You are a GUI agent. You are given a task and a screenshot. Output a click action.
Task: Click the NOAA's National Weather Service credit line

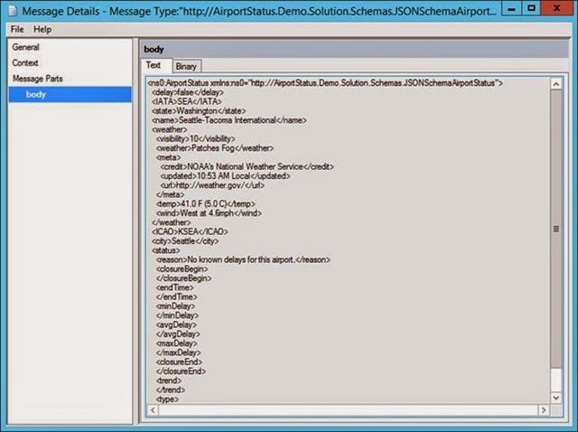pos(247,167)
